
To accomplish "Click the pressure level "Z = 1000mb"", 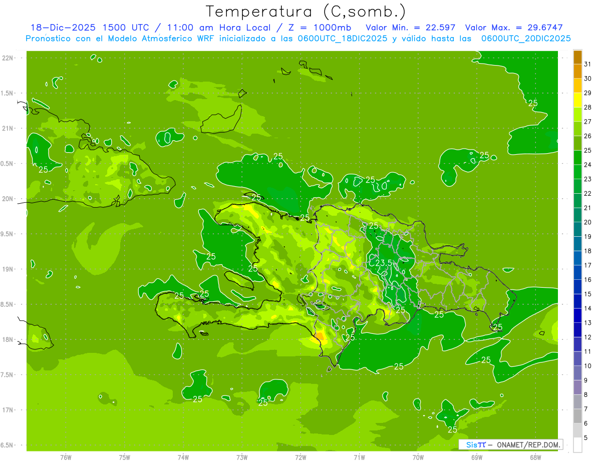I will pos(320,28).
